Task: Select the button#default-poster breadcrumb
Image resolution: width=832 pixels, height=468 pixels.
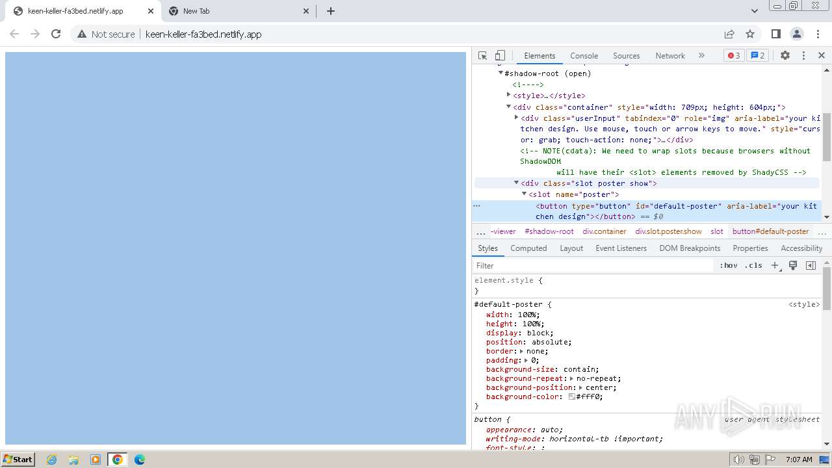Action: click(x=770, y=231)
